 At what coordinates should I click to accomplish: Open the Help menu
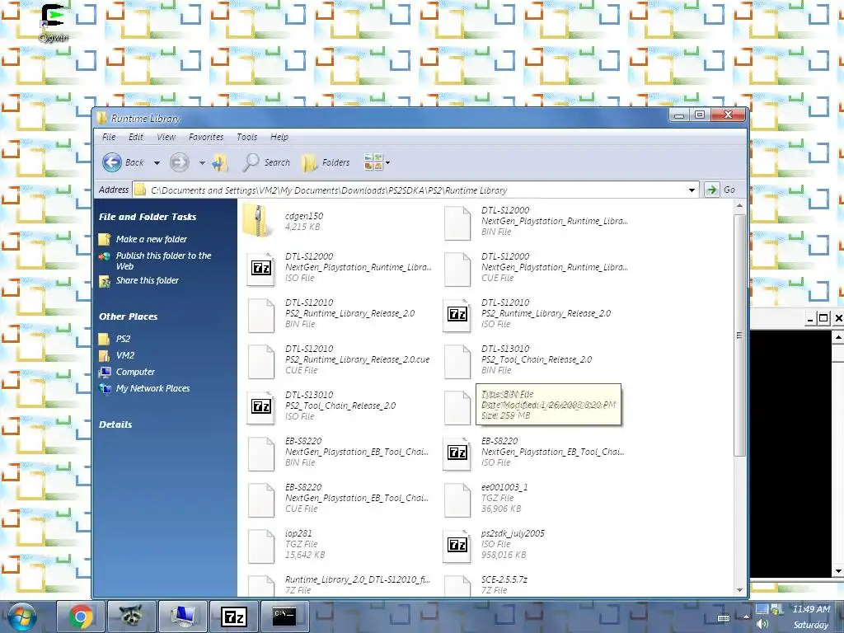pos(279,137)
